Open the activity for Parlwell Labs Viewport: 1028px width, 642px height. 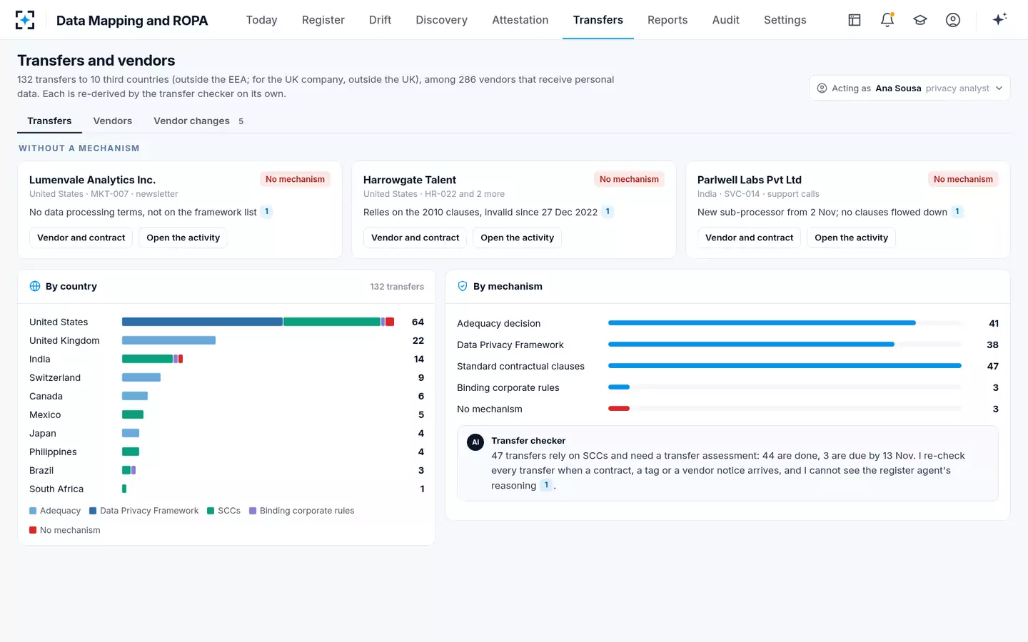(852, 238)
